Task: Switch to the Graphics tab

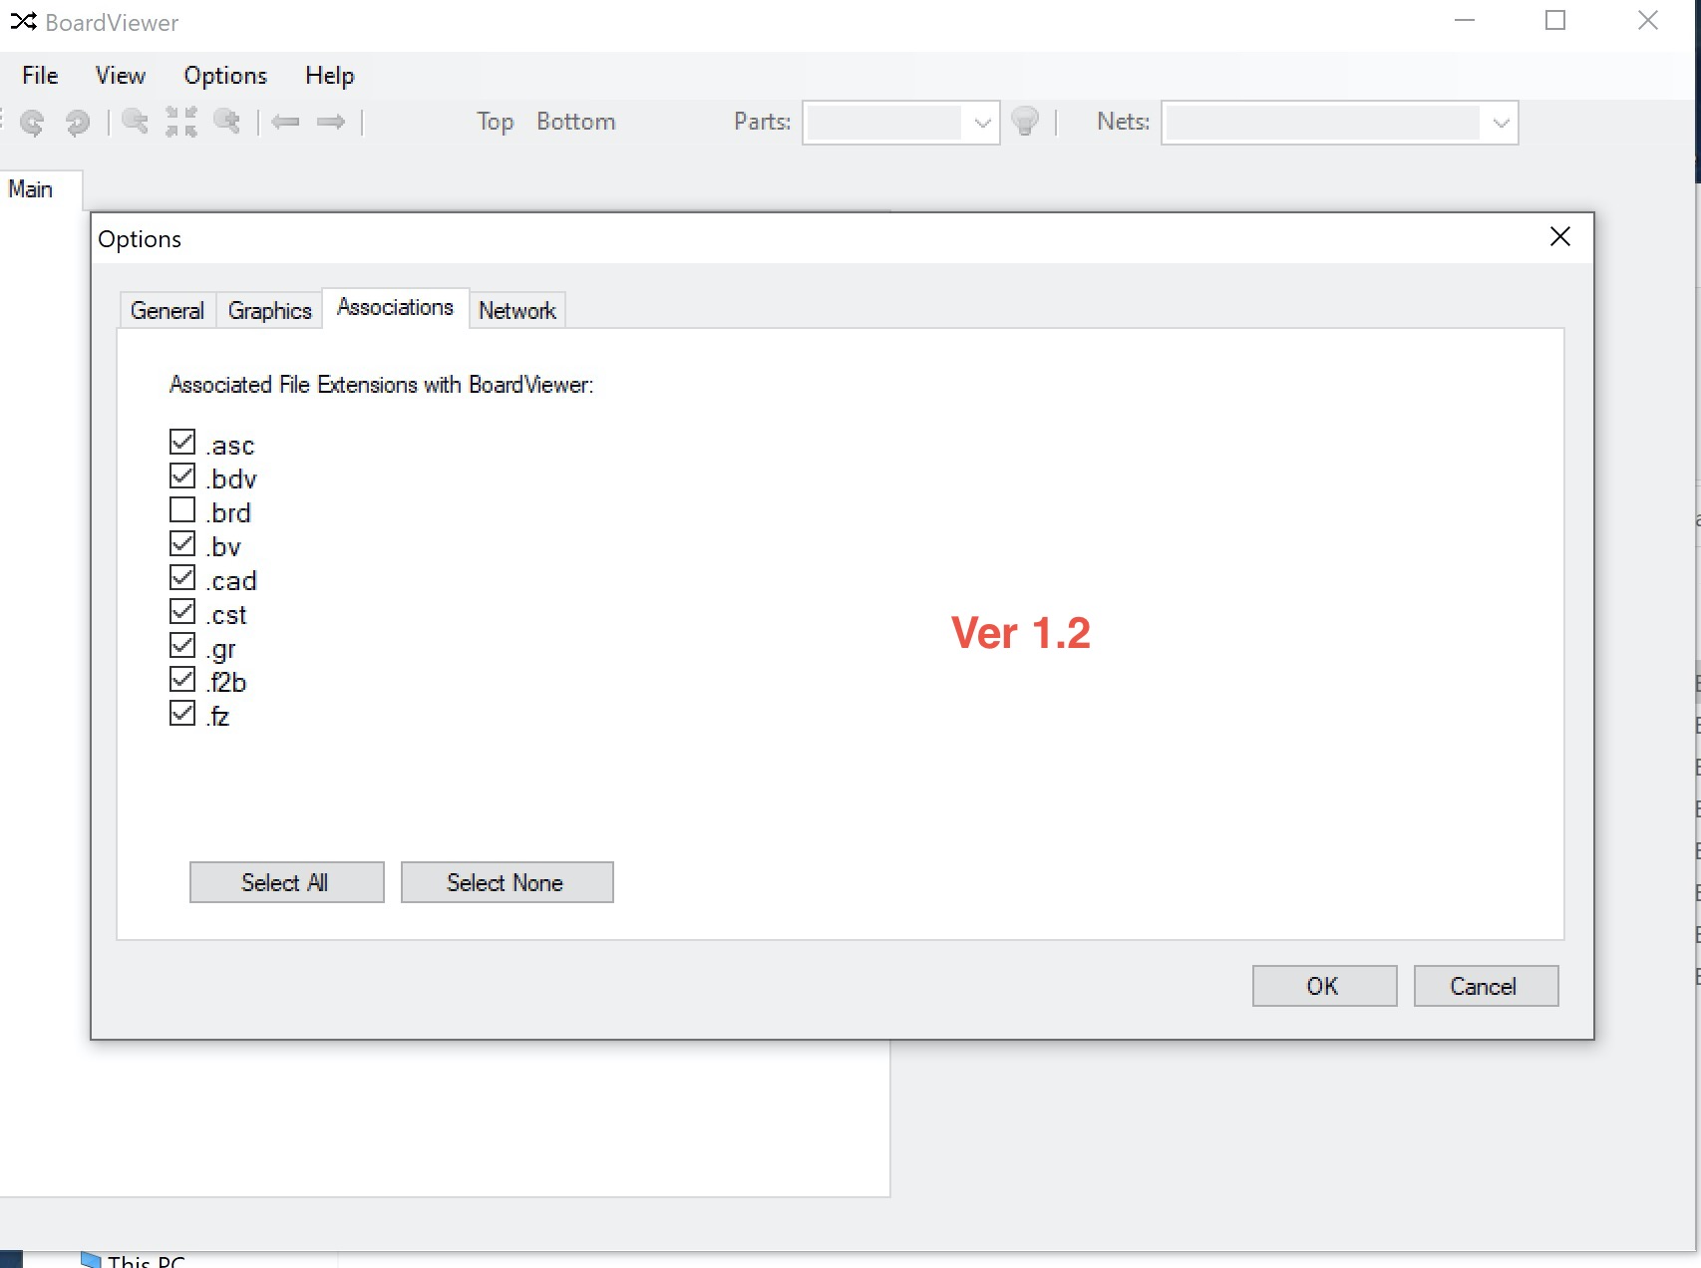Action: [270, 310]
